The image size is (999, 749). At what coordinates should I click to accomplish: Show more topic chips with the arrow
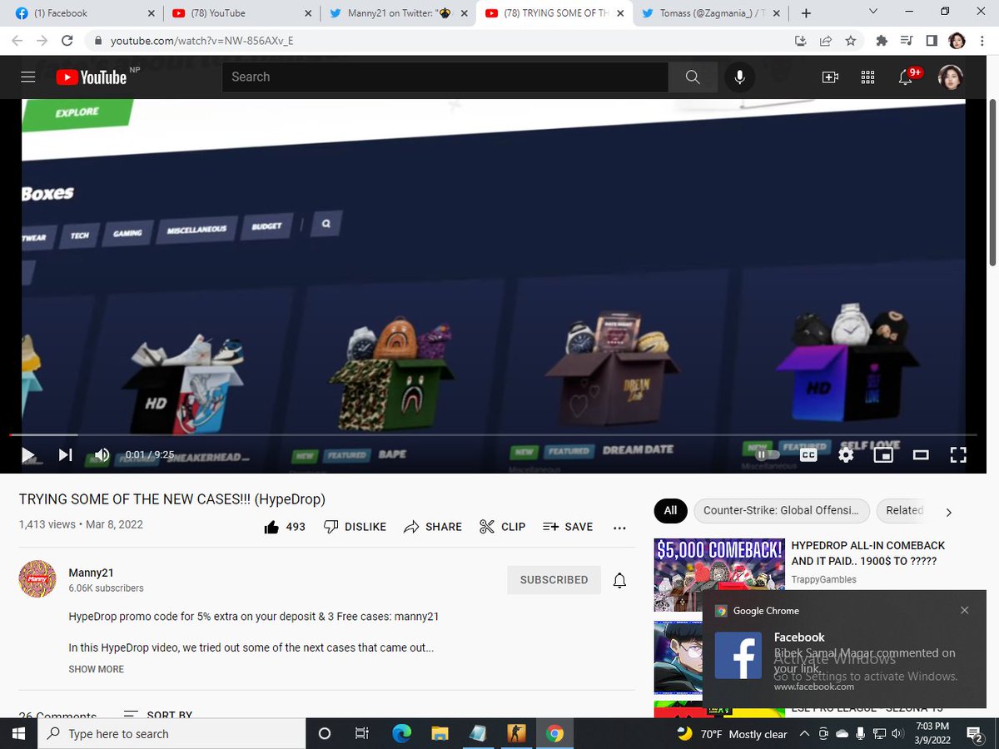pyautogui.click(x=948, y=512)
